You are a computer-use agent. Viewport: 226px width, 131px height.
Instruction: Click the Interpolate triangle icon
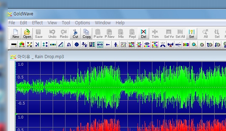point(61,45)
